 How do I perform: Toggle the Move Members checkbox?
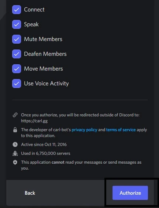tap(17, 69)
